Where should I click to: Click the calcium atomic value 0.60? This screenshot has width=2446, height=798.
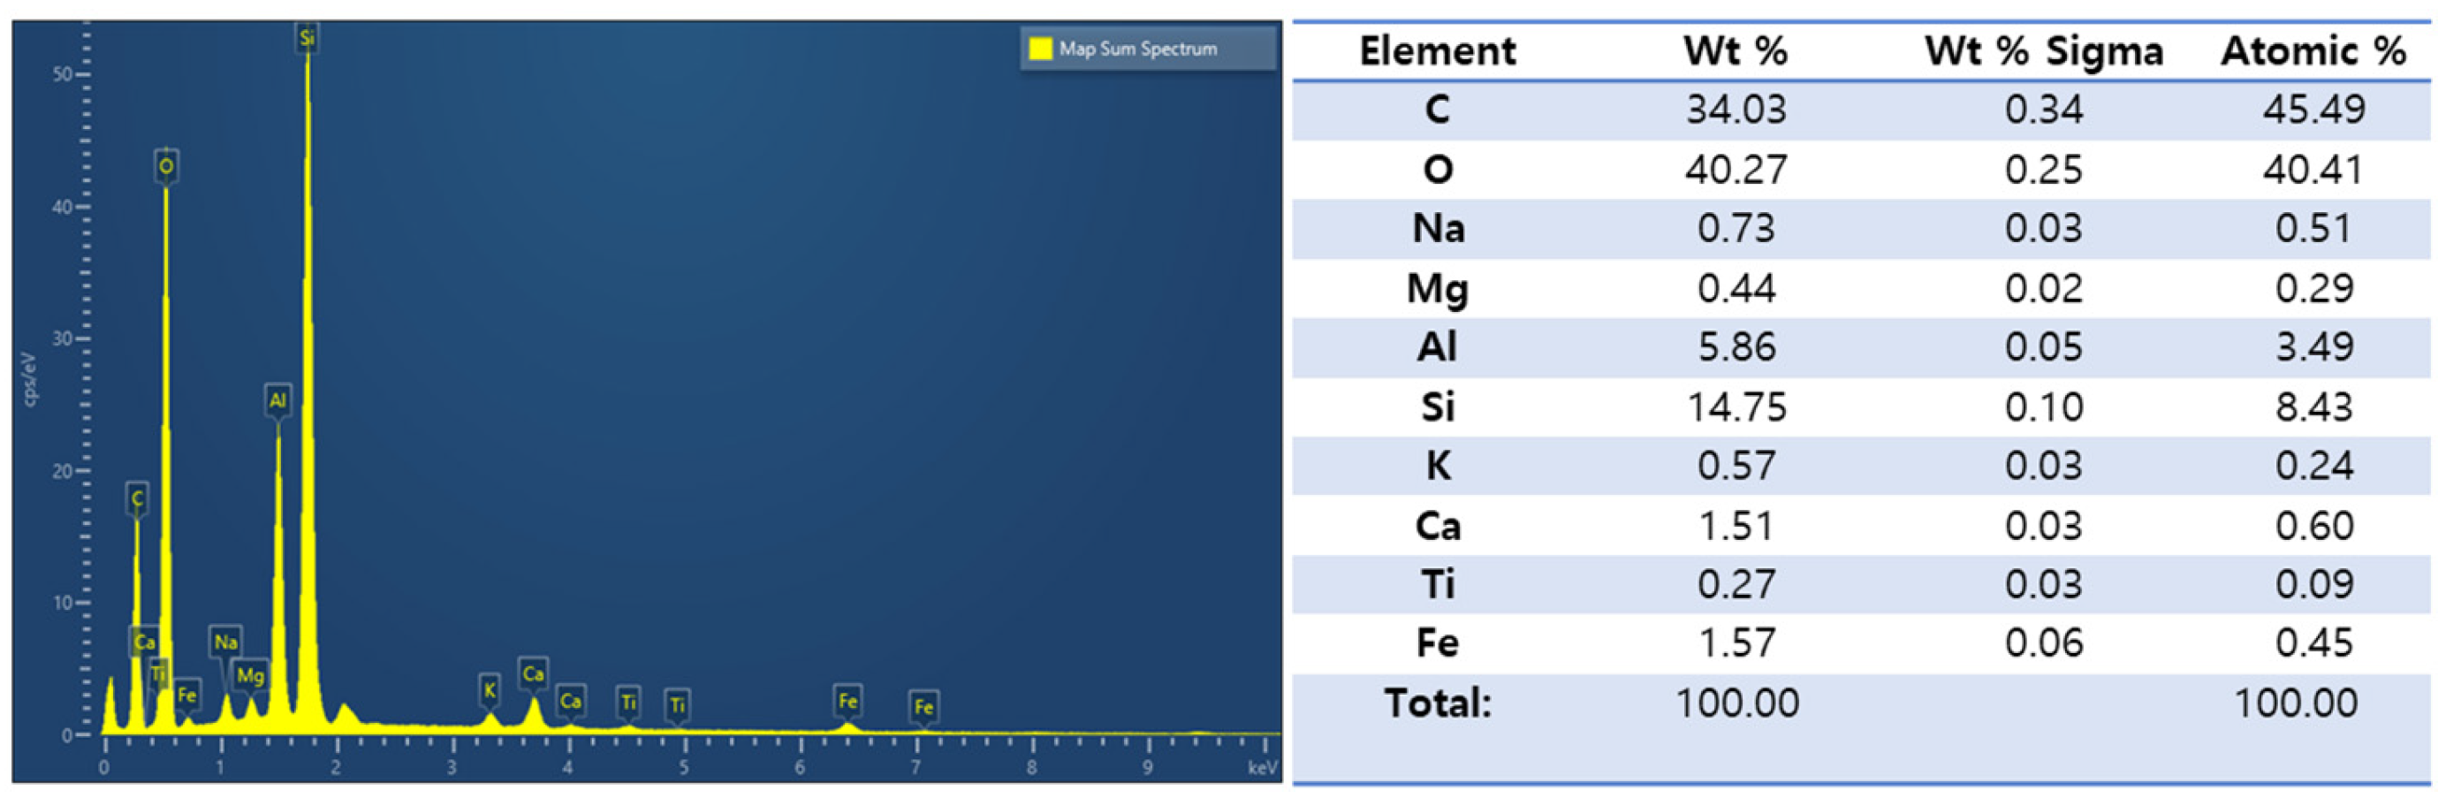2314,525
